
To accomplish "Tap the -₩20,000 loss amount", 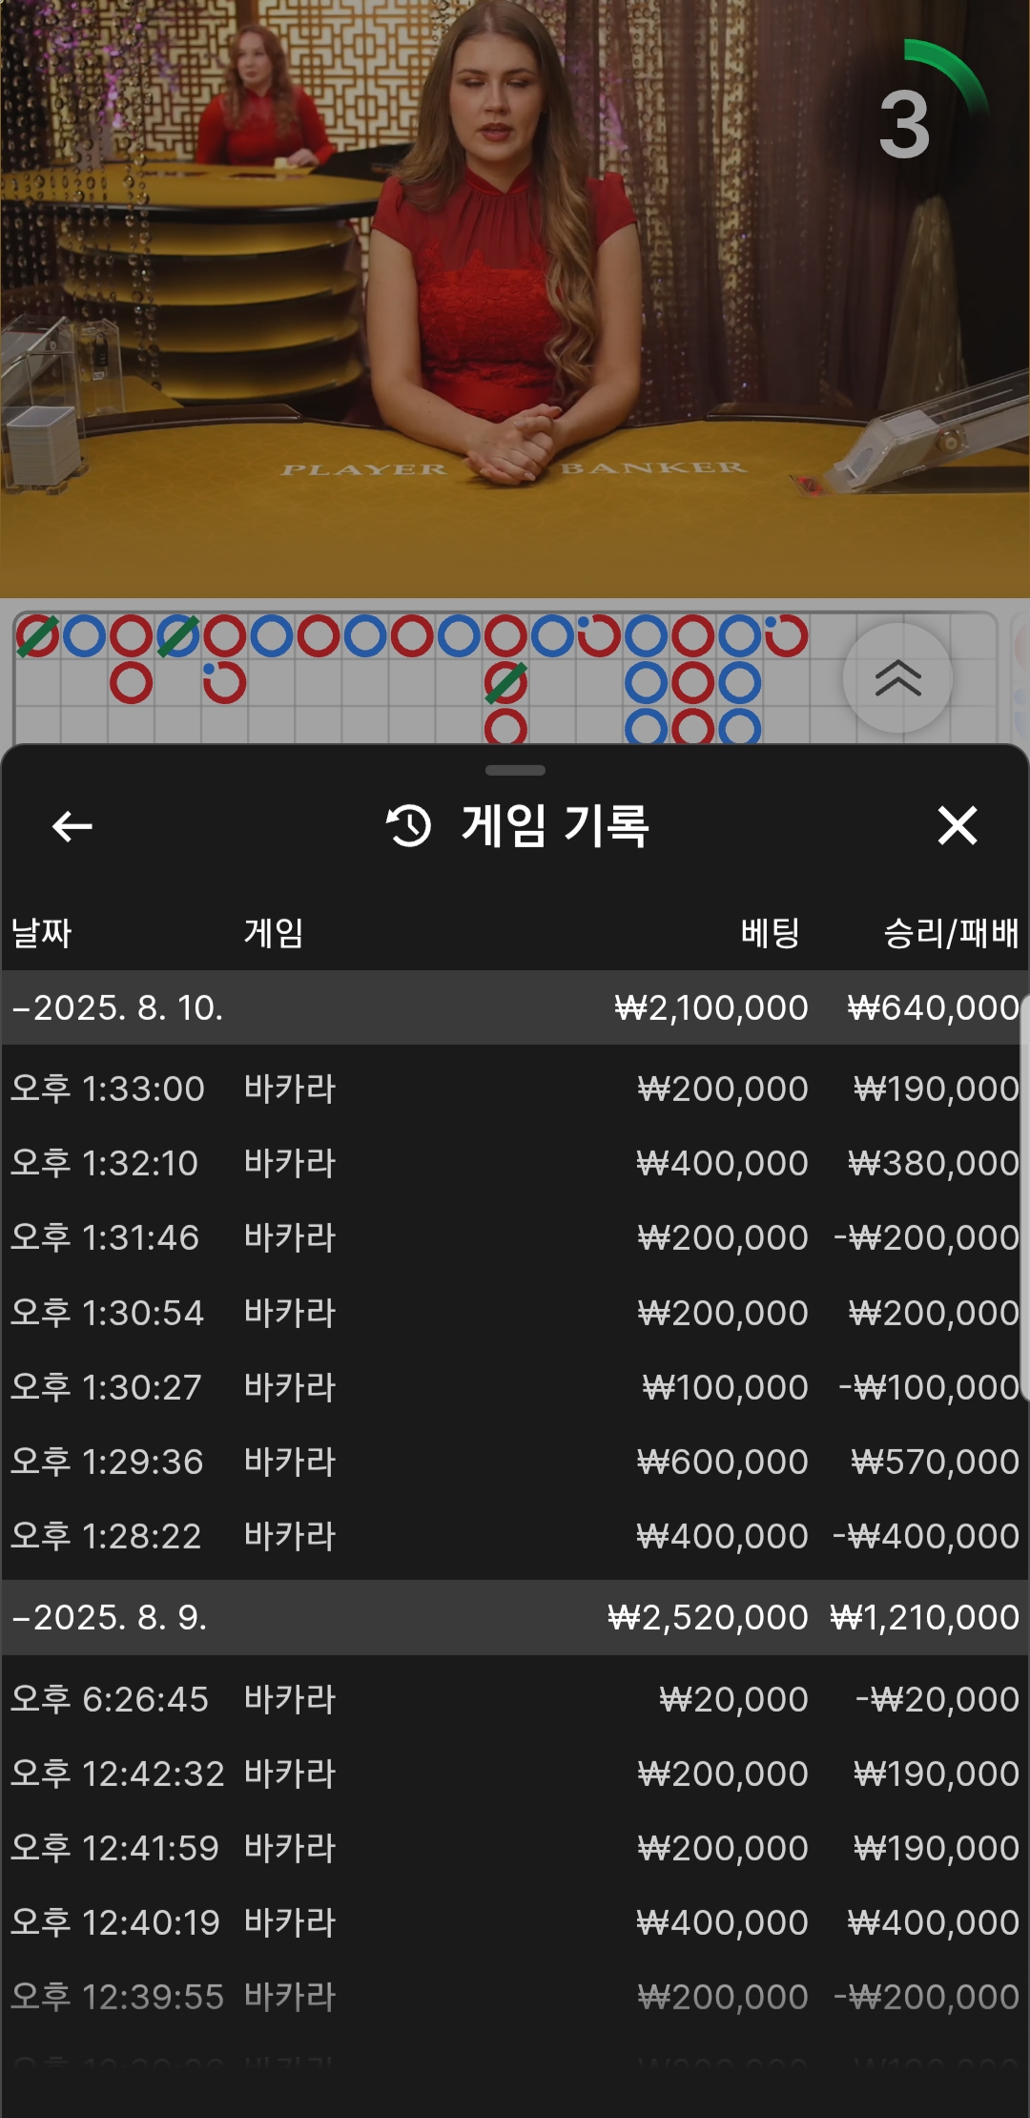I will point(937,1699).
